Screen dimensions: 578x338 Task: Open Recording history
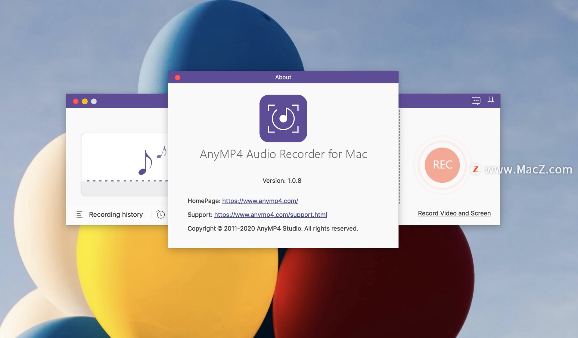[x=116, y=214]
